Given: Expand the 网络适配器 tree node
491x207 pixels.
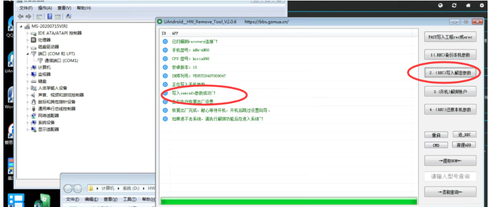Looking at the screenshot, I should click(x=27, y=116).
